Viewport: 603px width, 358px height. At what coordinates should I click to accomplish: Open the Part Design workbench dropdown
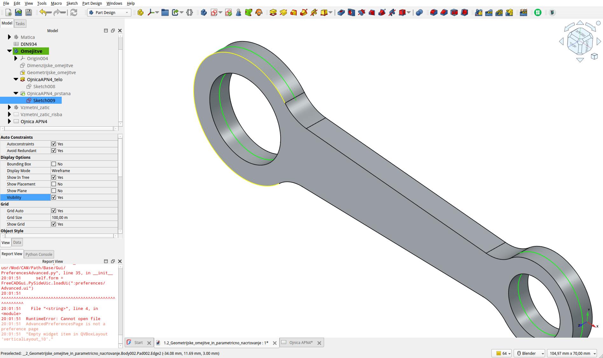(109, 13)
